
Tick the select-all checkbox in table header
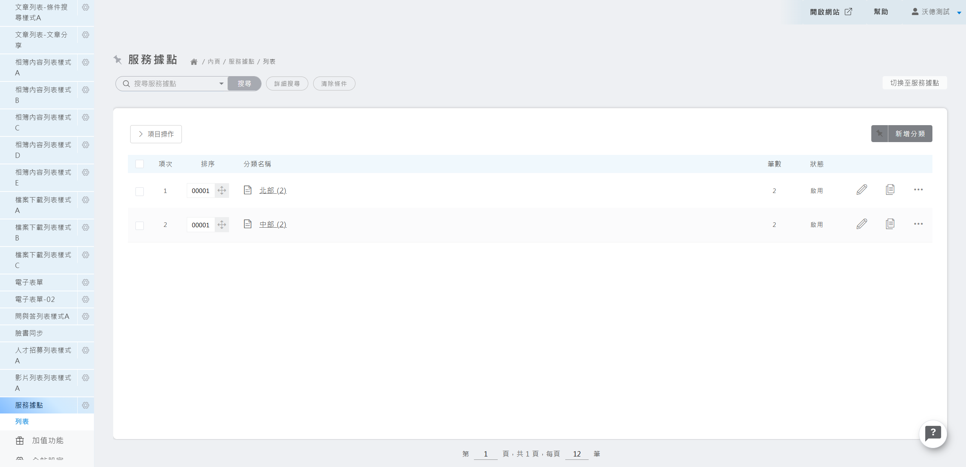point(140,164)
